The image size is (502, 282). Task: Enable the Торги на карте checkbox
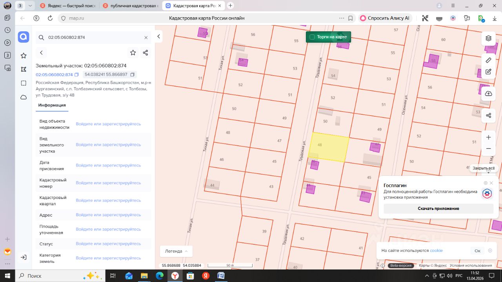[x=312, y=37]
